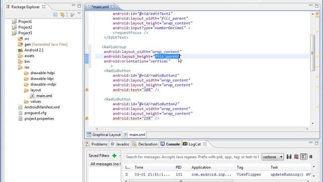Open the Javadoc tab
The width and height of the screenshot is (323, 182).
tap(120, 144)
